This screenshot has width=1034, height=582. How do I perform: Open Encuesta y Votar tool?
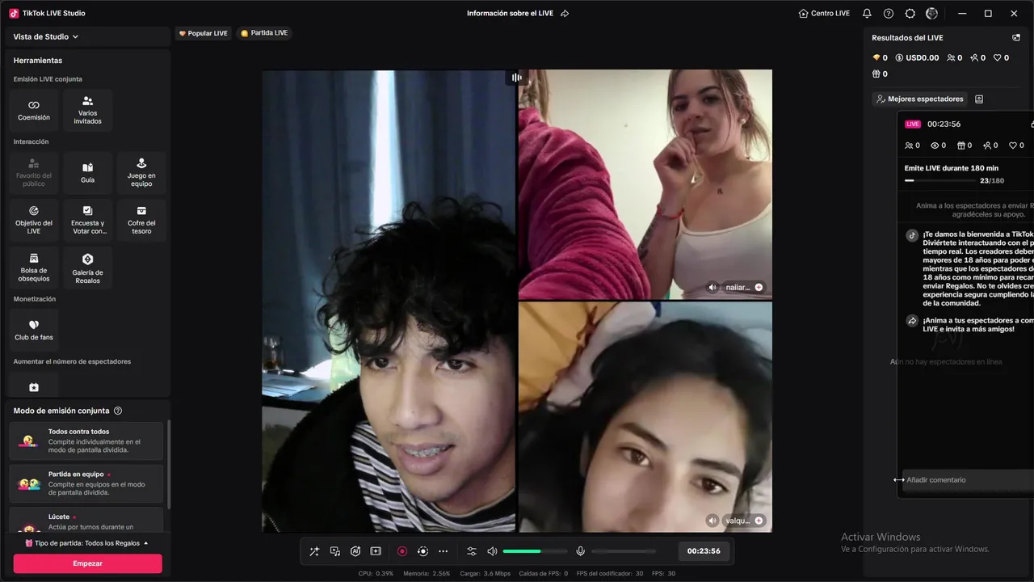(x=88, y=220)
